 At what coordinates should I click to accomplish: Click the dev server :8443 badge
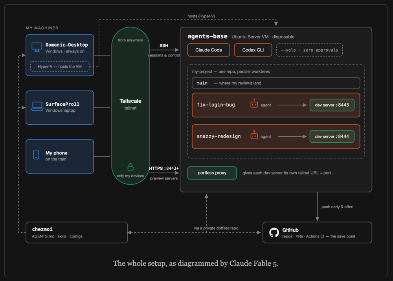(x=332, y=105)
